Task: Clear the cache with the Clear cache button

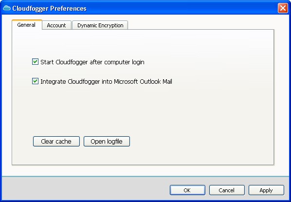Action: [56, 141]
